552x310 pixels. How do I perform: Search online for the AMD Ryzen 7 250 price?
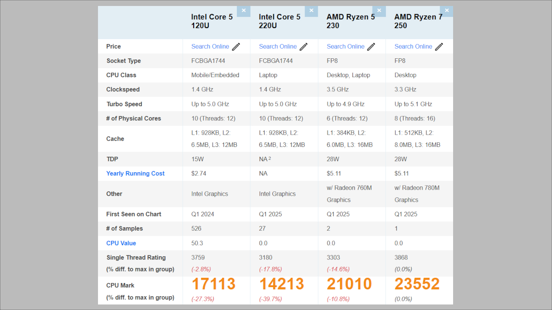pyautogui.click(x=413, y=46)
